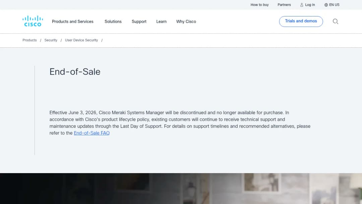The height and width of the screenshot is (204, 362).
Task: Click the Trials and demos button
Action: point(301,21)
